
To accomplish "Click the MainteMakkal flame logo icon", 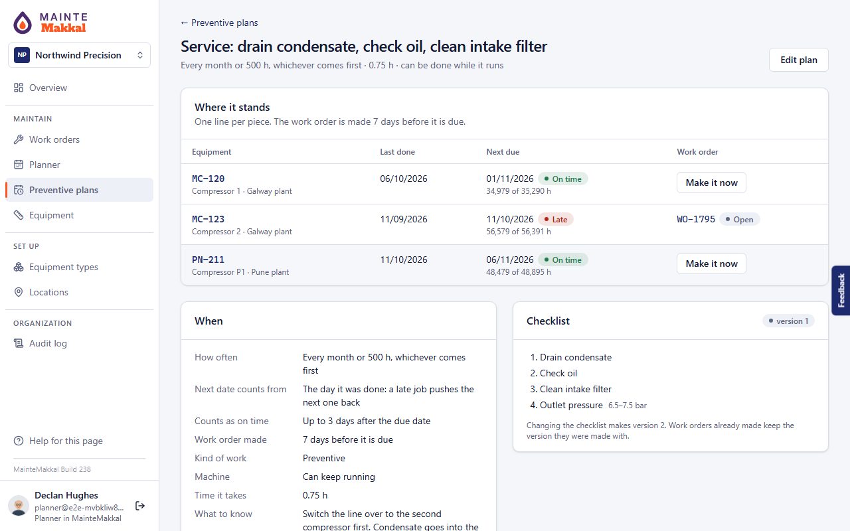I will tap(23, 23).
